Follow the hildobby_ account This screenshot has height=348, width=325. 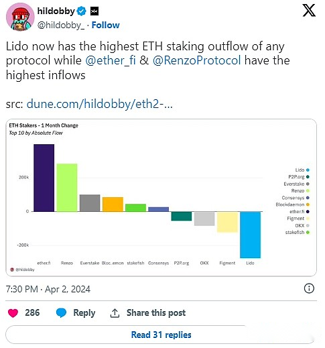tap(105, 25)
